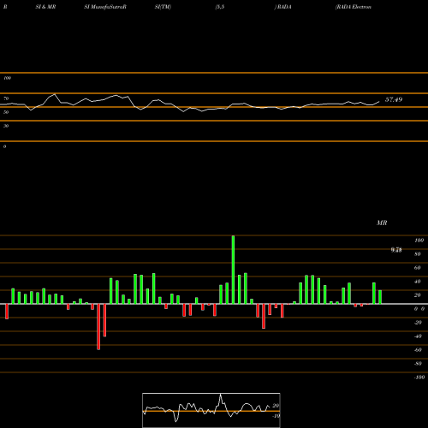428x428 pixels.
Task: Click the tallest green MR histogram bar
Action: click(x=233, y=270)
